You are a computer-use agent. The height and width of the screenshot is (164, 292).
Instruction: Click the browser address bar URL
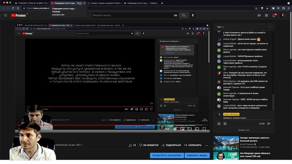(x=38, y=8)
